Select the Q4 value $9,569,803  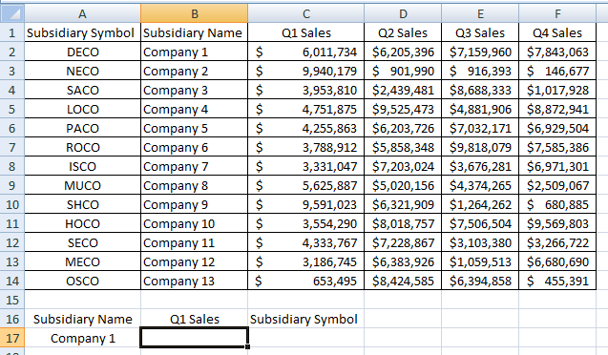tap(557, 223)
